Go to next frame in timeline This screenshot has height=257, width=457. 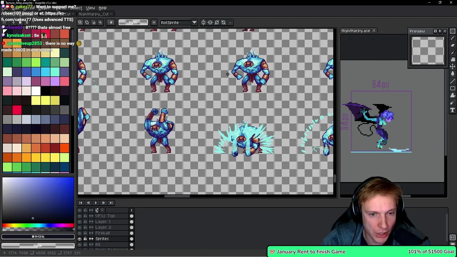[103, 203]
